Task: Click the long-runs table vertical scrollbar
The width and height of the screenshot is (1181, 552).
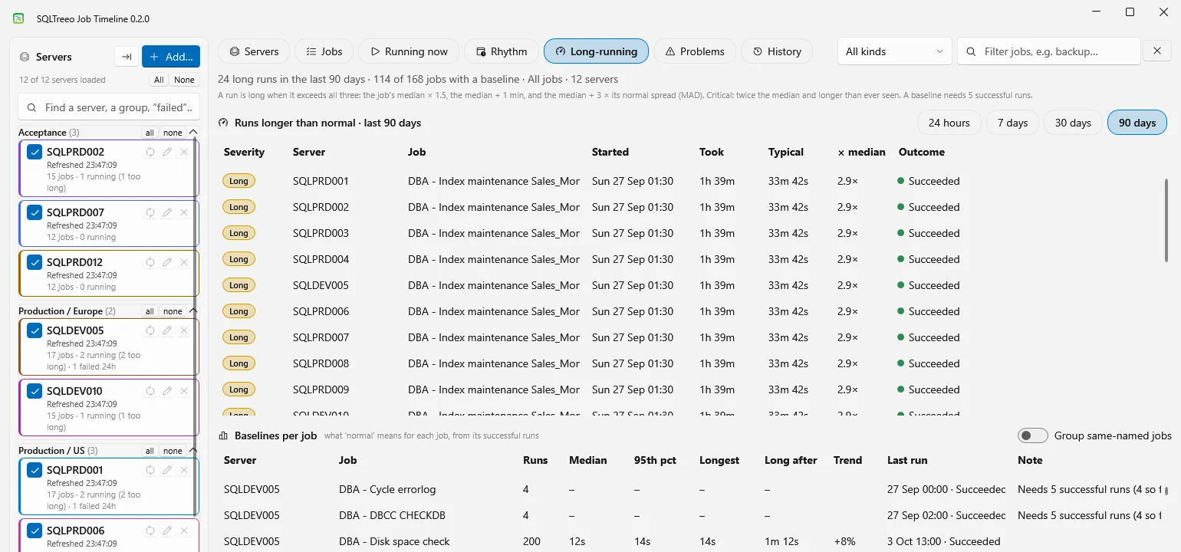Action: click(x=1167, y=221)
